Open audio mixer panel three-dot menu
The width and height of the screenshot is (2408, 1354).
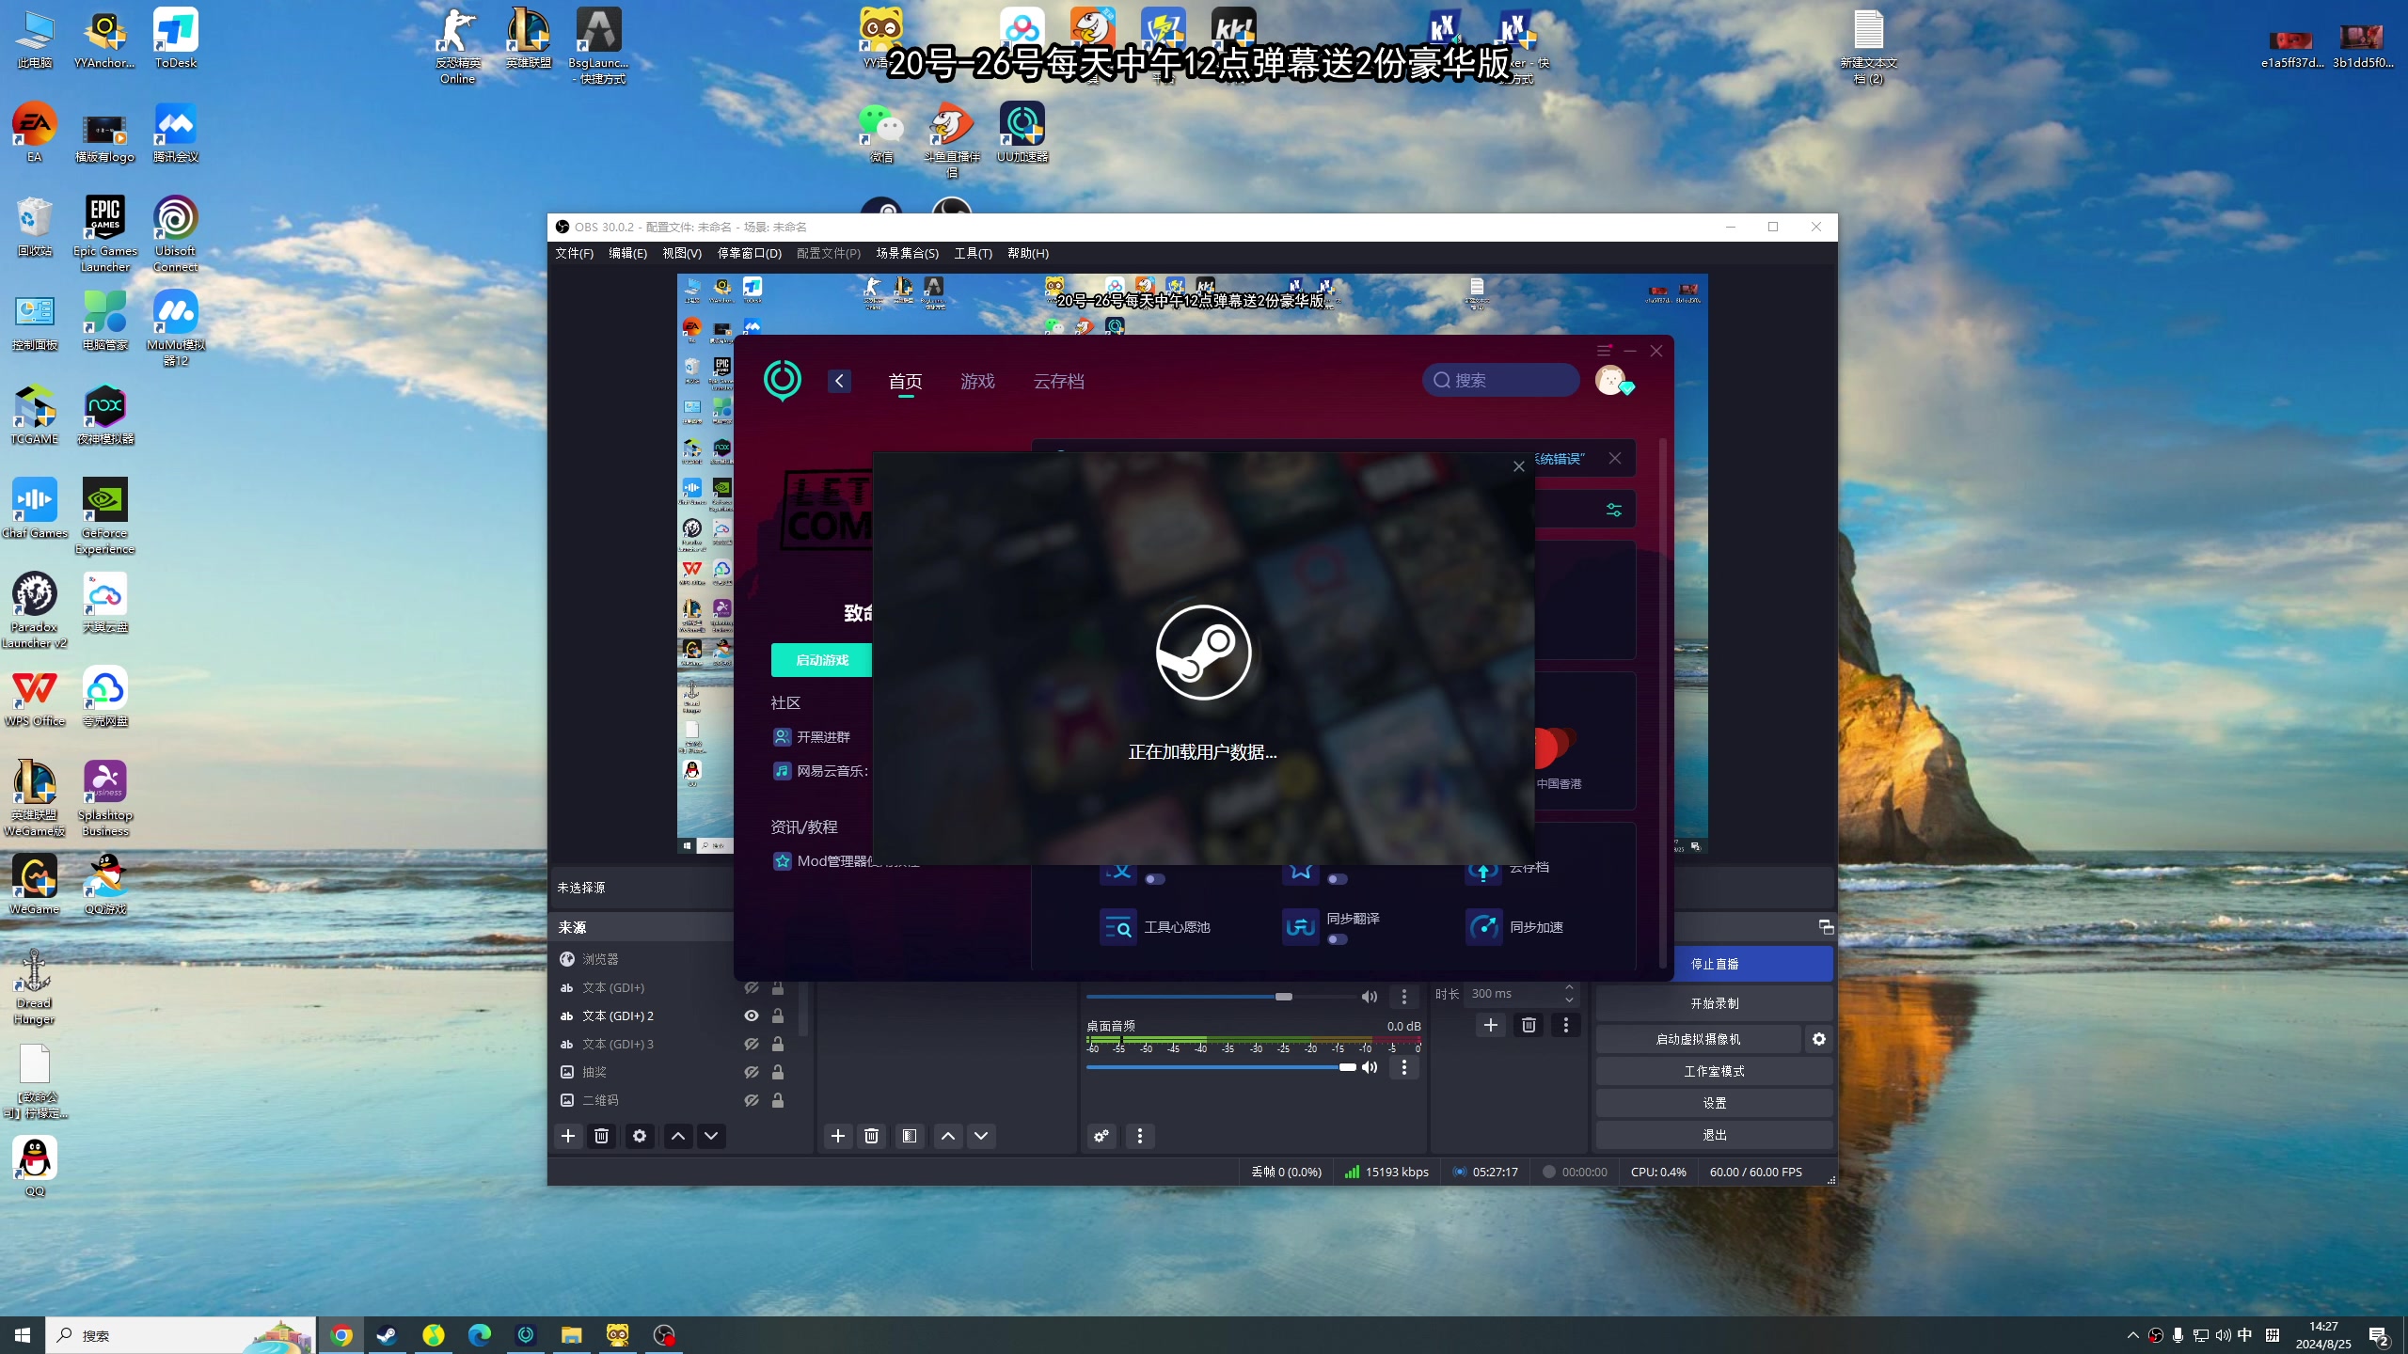click(x=1140, y=1136)
